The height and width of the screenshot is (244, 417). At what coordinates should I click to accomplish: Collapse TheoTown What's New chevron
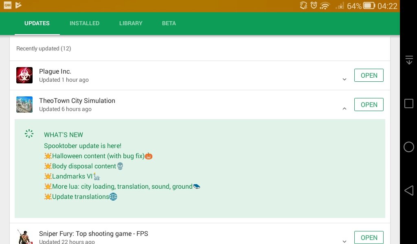pos(345,108)
